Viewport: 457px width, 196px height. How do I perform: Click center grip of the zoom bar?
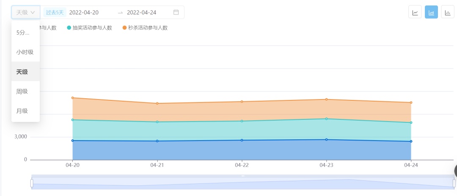tap(243, 176)
